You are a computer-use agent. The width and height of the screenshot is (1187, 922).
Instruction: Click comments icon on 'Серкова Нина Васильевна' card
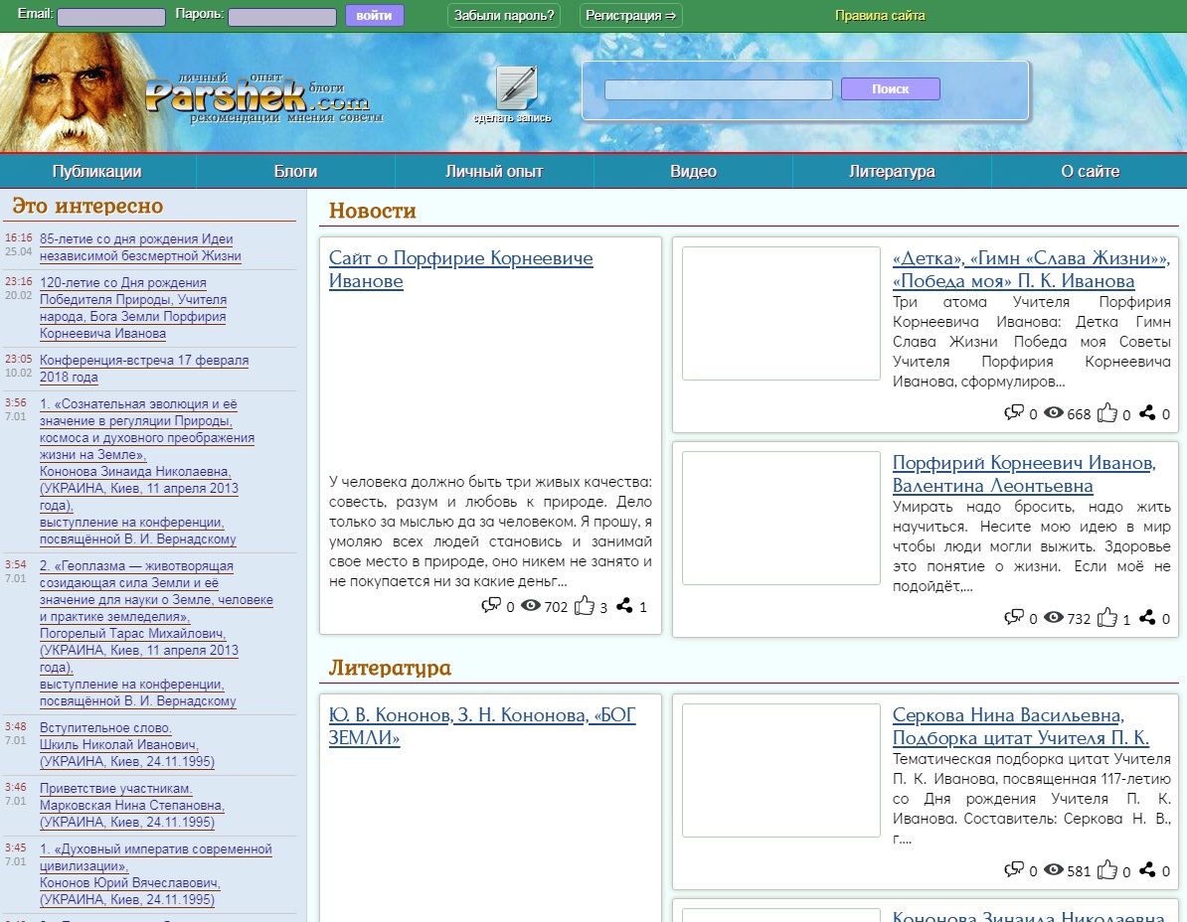[1014, 870]
